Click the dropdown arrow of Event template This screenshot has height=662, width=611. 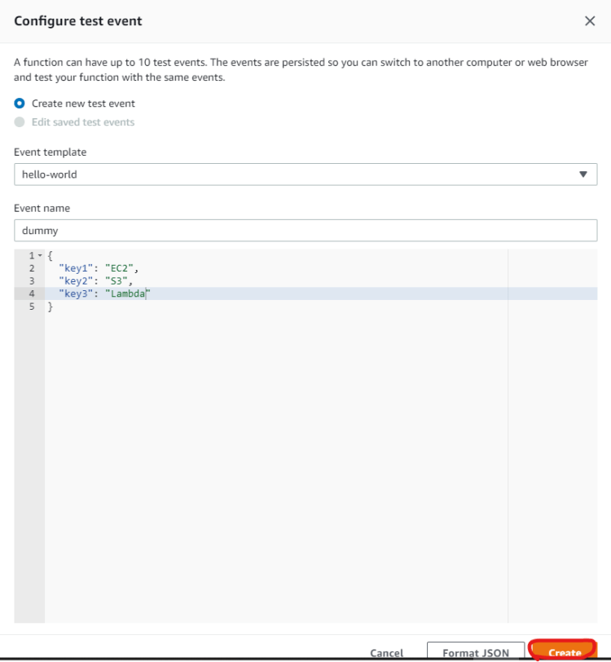point(583,174)
